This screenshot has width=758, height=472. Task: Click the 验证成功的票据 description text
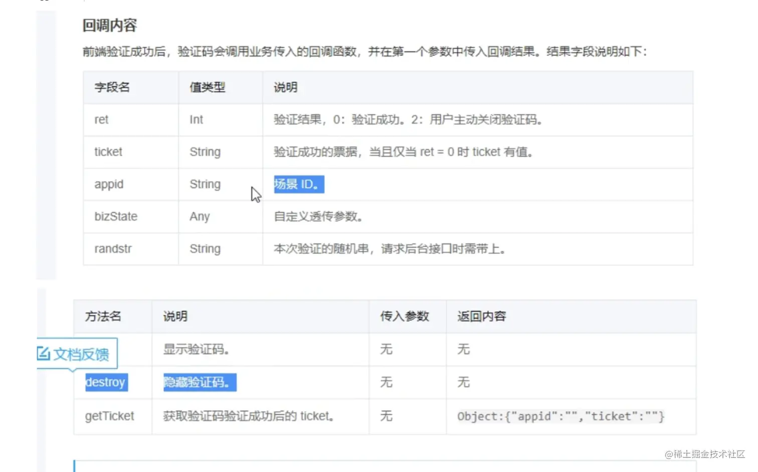(403, 152)
